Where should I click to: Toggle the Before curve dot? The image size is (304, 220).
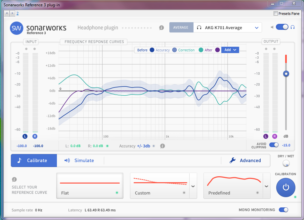152,50
